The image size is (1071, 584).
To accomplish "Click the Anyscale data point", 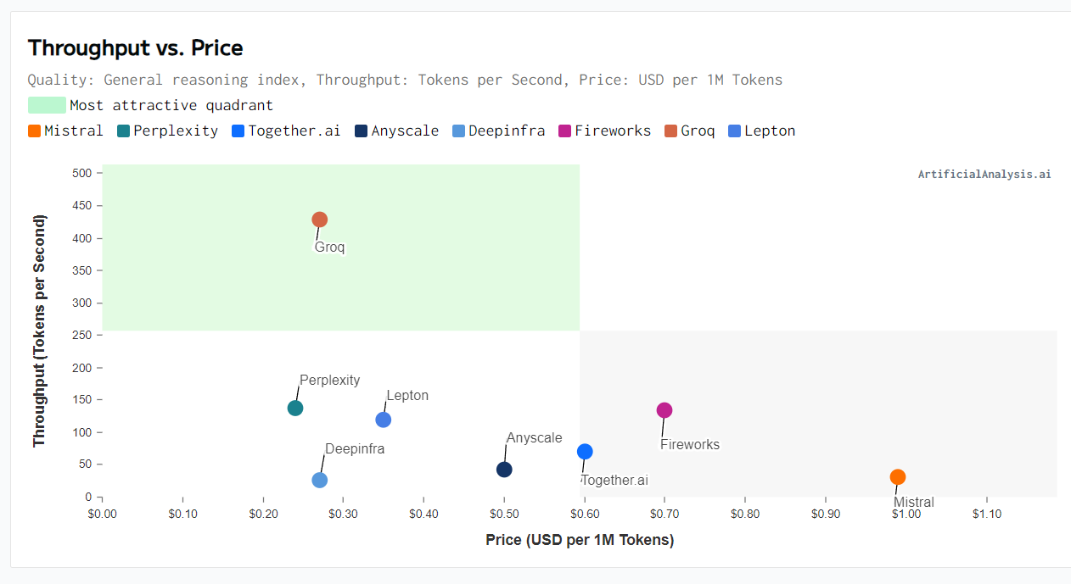I will [504, 470].
